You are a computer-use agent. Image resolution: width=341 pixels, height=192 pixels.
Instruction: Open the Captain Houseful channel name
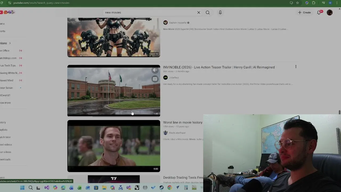click(x=178, y=23)
